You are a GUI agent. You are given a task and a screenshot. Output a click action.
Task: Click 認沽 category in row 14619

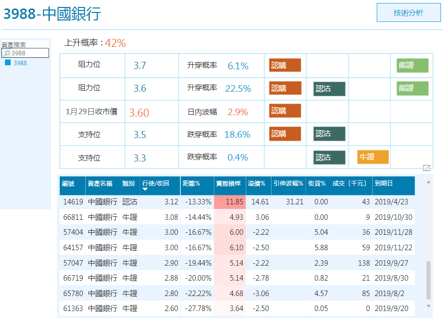pos(130,202)
